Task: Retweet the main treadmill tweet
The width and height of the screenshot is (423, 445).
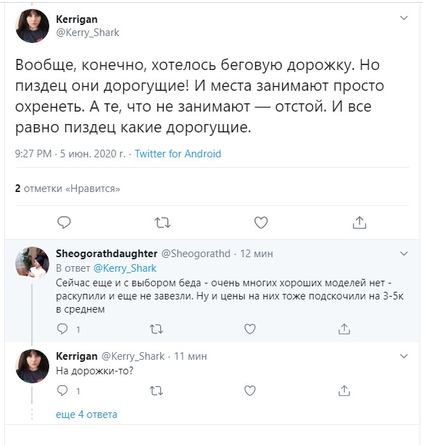Action: click(x=162, y=222)
